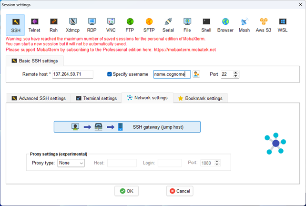Click the proxy Port 1080 field
This screenshot has height=206, width=306.
tap(207, 163)
